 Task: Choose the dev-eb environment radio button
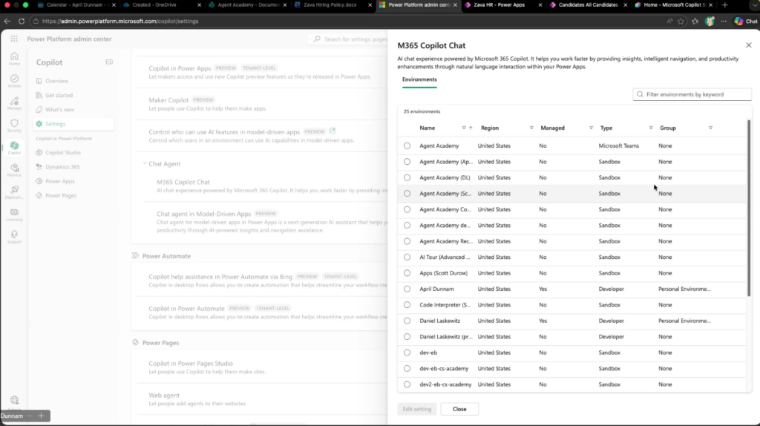(x=407, y=353)
